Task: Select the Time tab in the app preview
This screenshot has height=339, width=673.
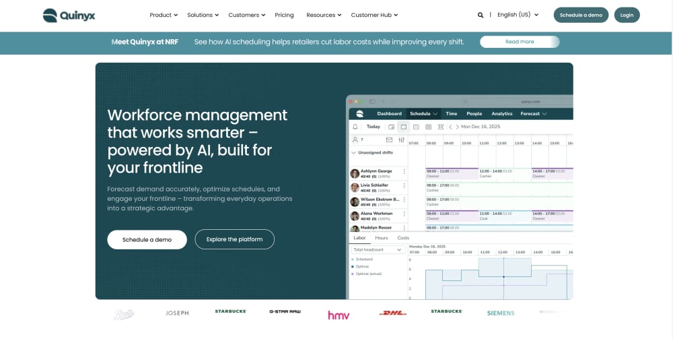Action: [451, 114]
